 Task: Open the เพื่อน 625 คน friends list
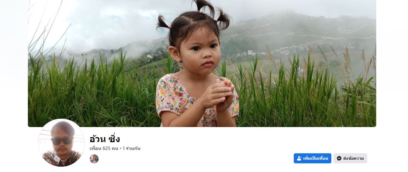click(x=104, y=148)
